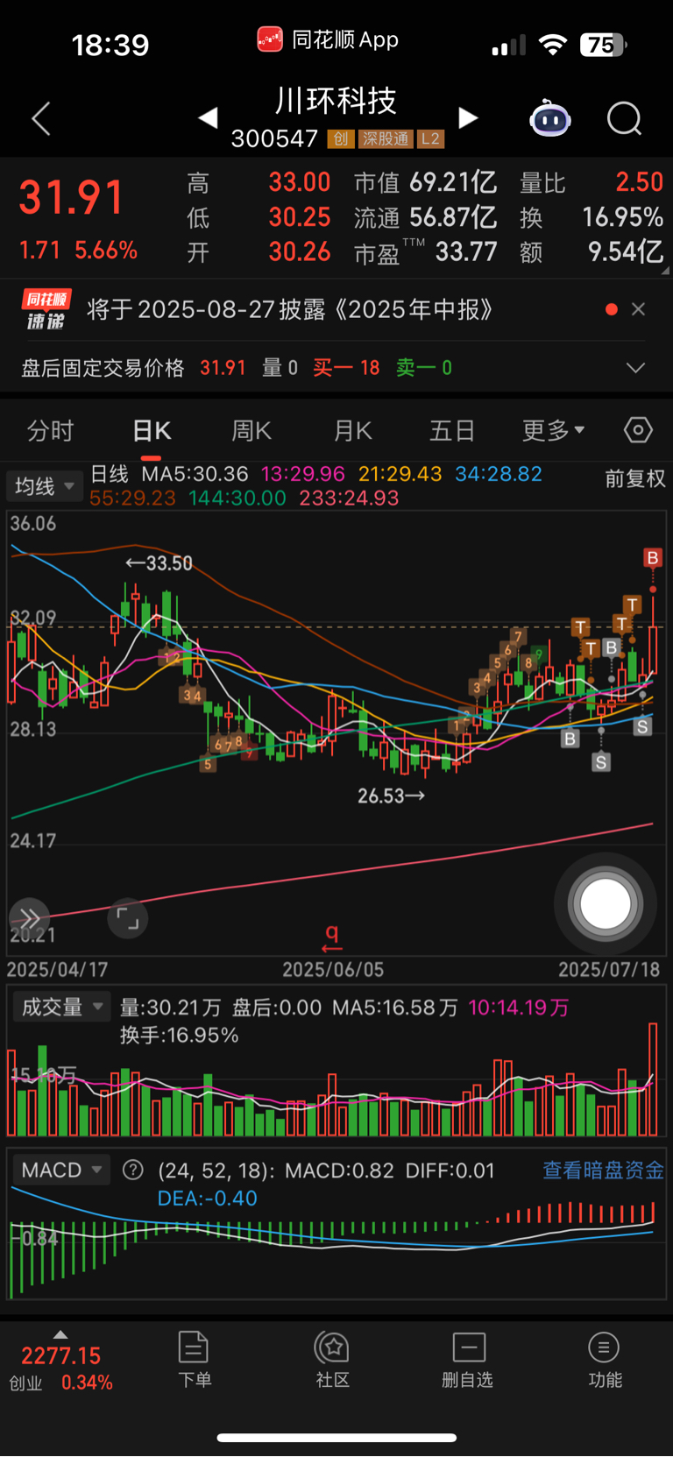Viewport: 673px width, 1457px height.
Task: Go to next stock with right triangle
Action: coord(469,117)
